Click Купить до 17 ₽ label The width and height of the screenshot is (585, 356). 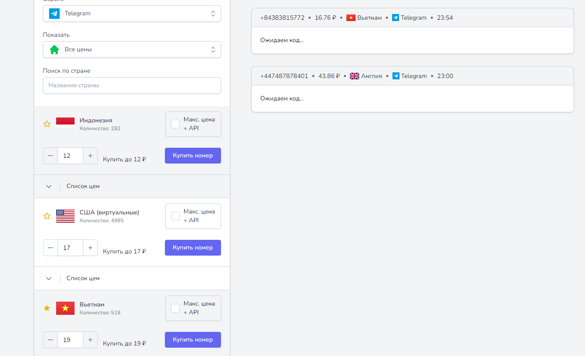[x=125, y=252]
